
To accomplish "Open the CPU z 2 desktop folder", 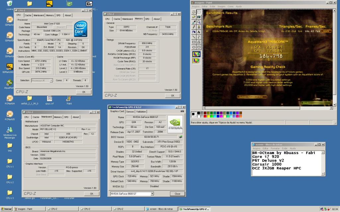I will tap(10, 179).
